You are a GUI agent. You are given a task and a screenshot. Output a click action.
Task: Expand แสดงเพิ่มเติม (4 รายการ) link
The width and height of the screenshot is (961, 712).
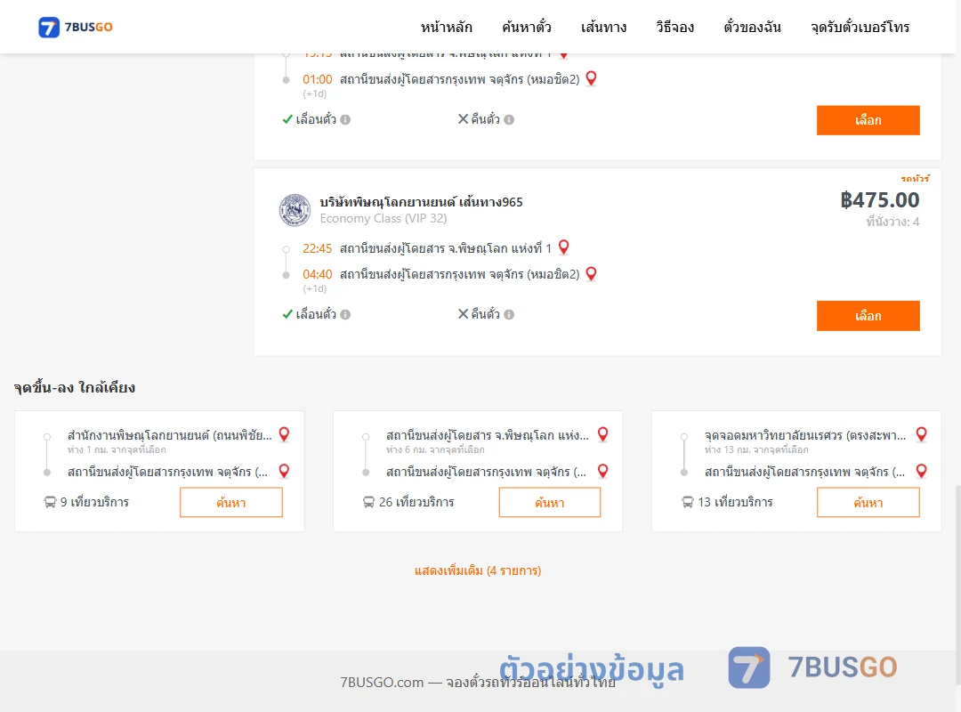(478, 570)
